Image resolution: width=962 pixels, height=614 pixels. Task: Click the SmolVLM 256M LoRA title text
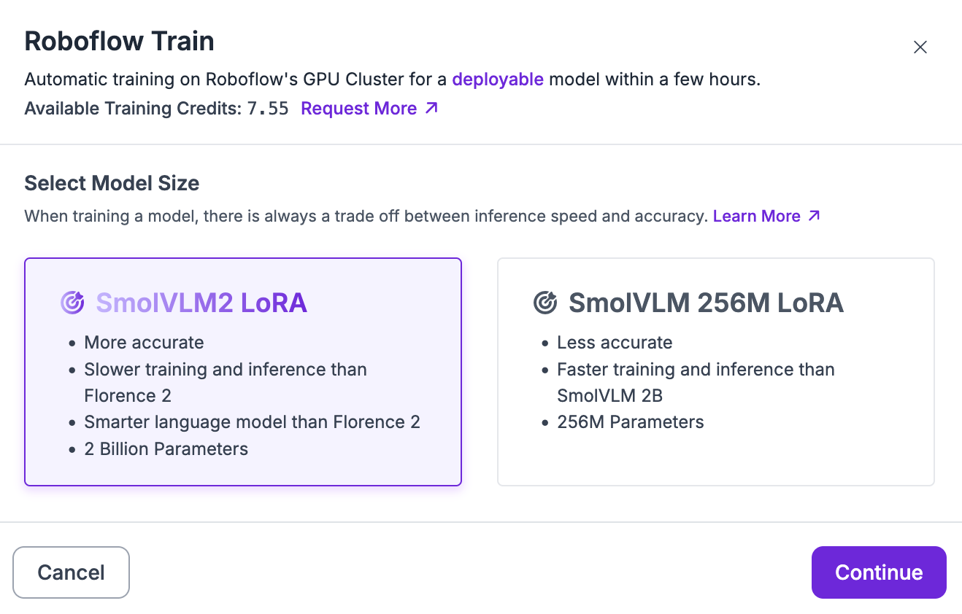tap(706, 303)
